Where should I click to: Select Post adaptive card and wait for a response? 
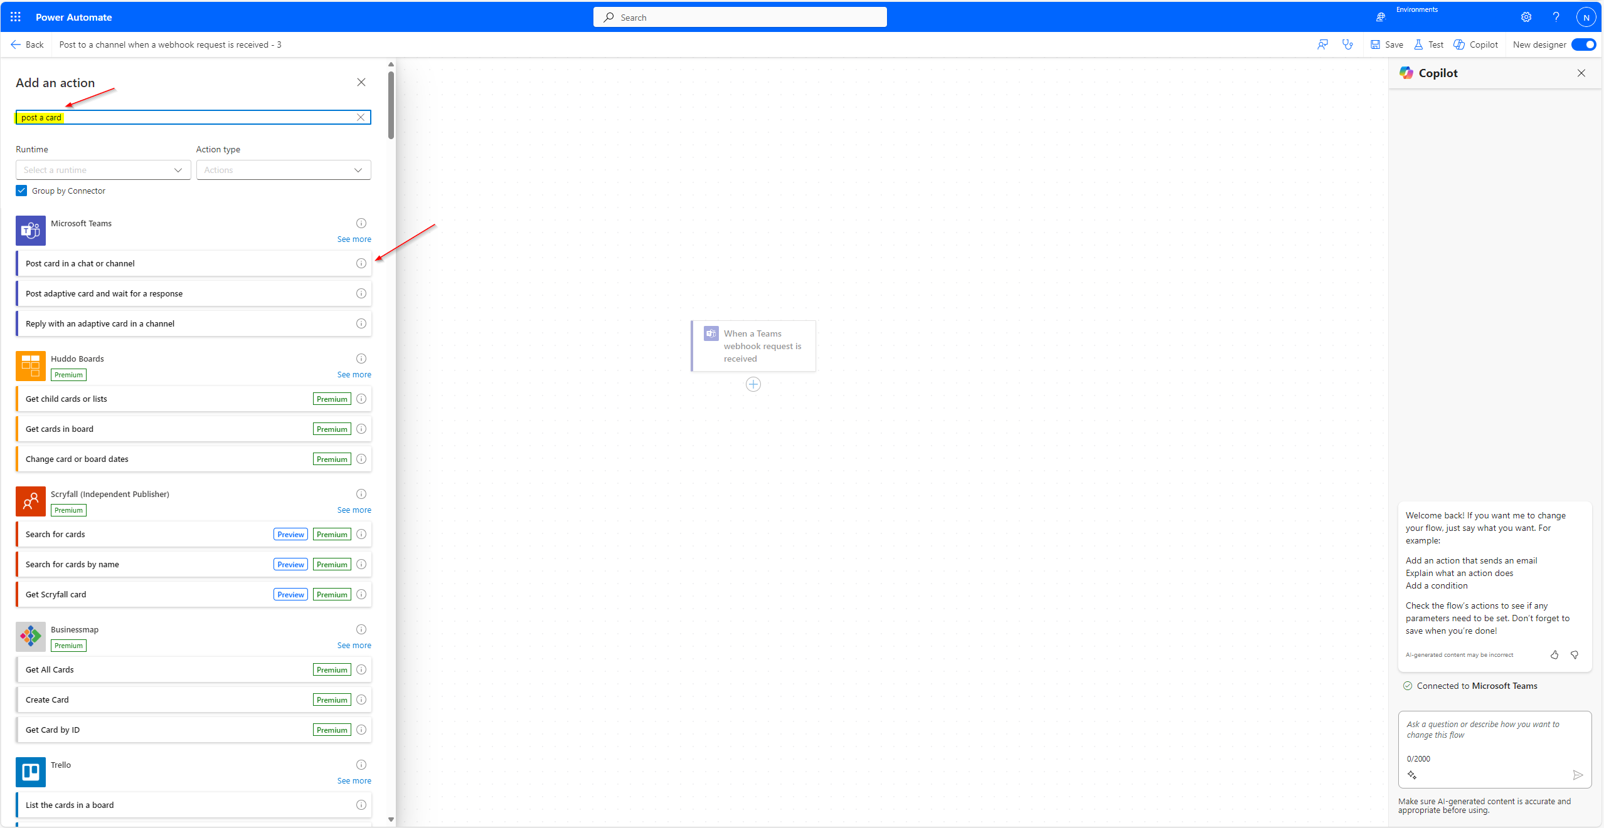point(193,293)
